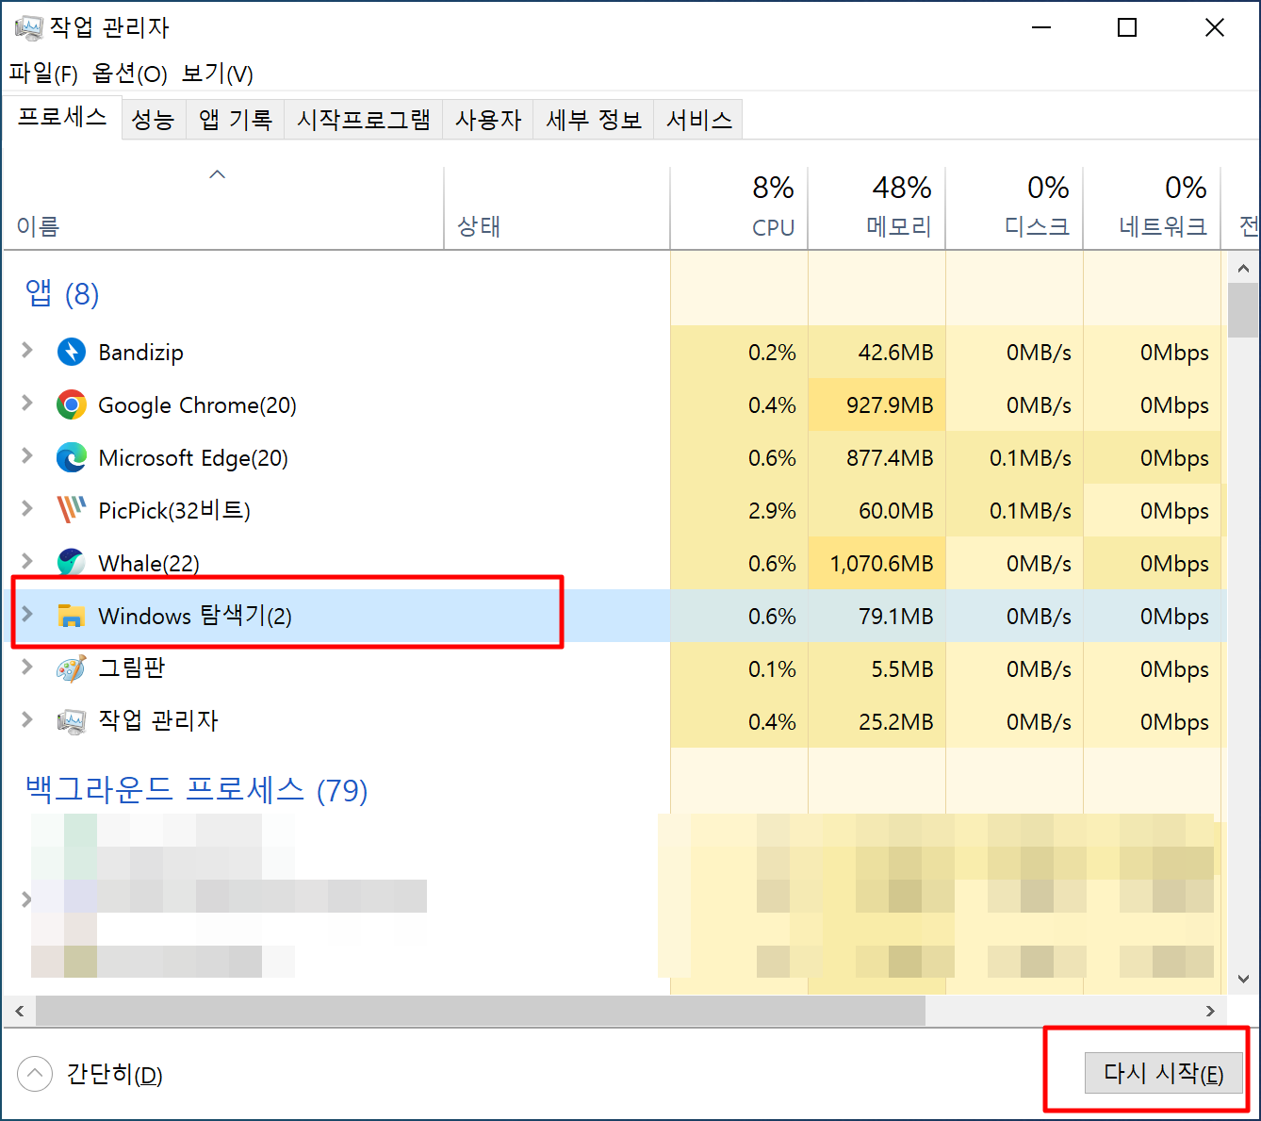Click the Windows 탐색기 folder icon

tap(72, 616)
